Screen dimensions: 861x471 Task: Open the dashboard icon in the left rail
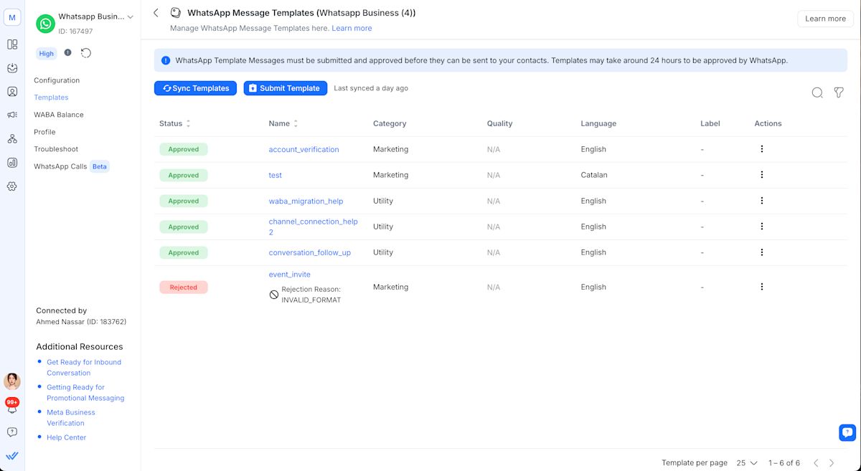click(x=11, y=43)
